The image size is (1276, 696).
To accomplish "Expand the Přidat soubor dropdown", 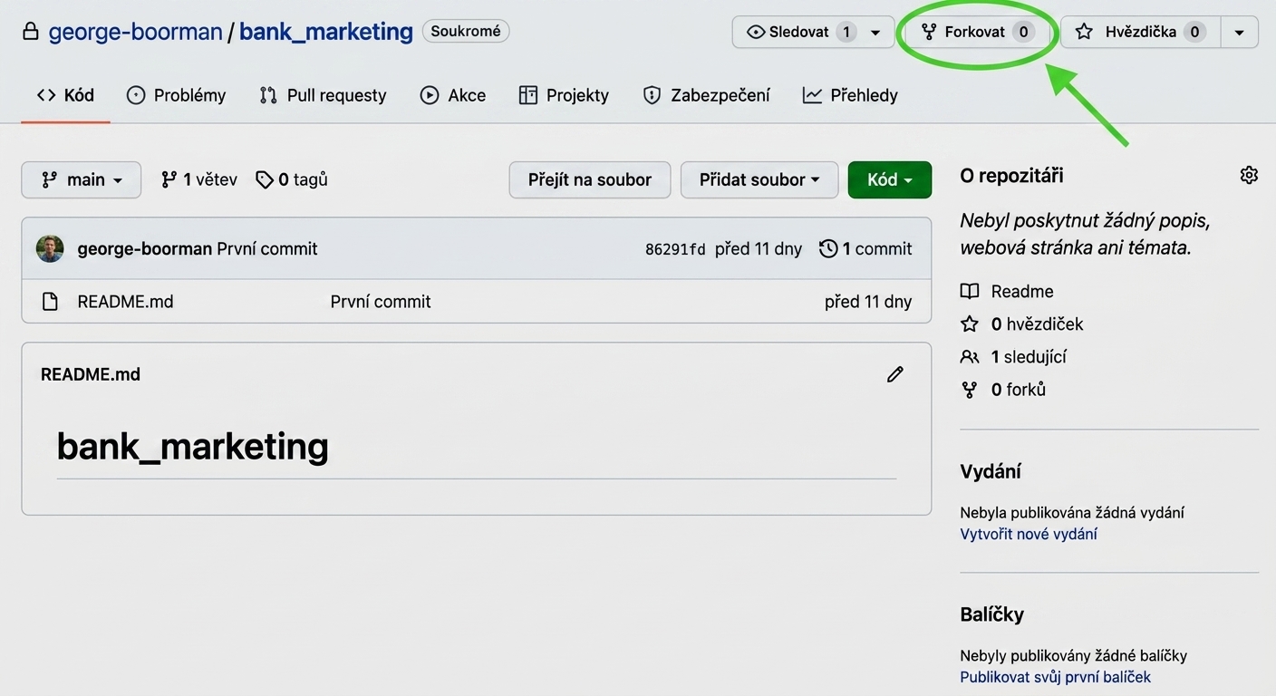I will click(759, 179).
